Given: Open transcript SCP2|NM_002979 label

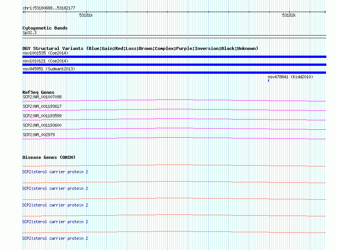Looking at the screenshot, I should pos(39,135).
